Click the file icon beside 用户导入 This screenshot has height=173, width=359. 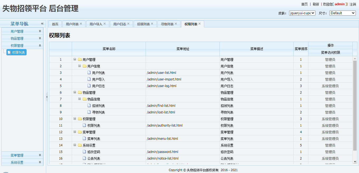pyautogui.click(x=89, y=79)
